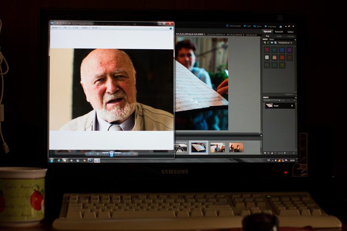Pick the orange-red effect thumbnail

tap(282, 58)
